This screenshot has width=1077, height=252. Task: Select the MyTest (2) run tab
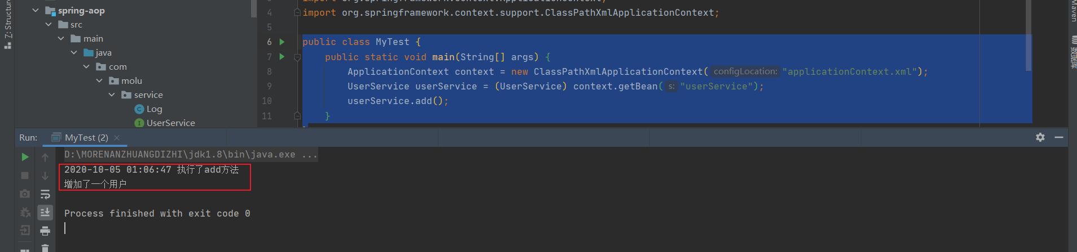[86, 138]
